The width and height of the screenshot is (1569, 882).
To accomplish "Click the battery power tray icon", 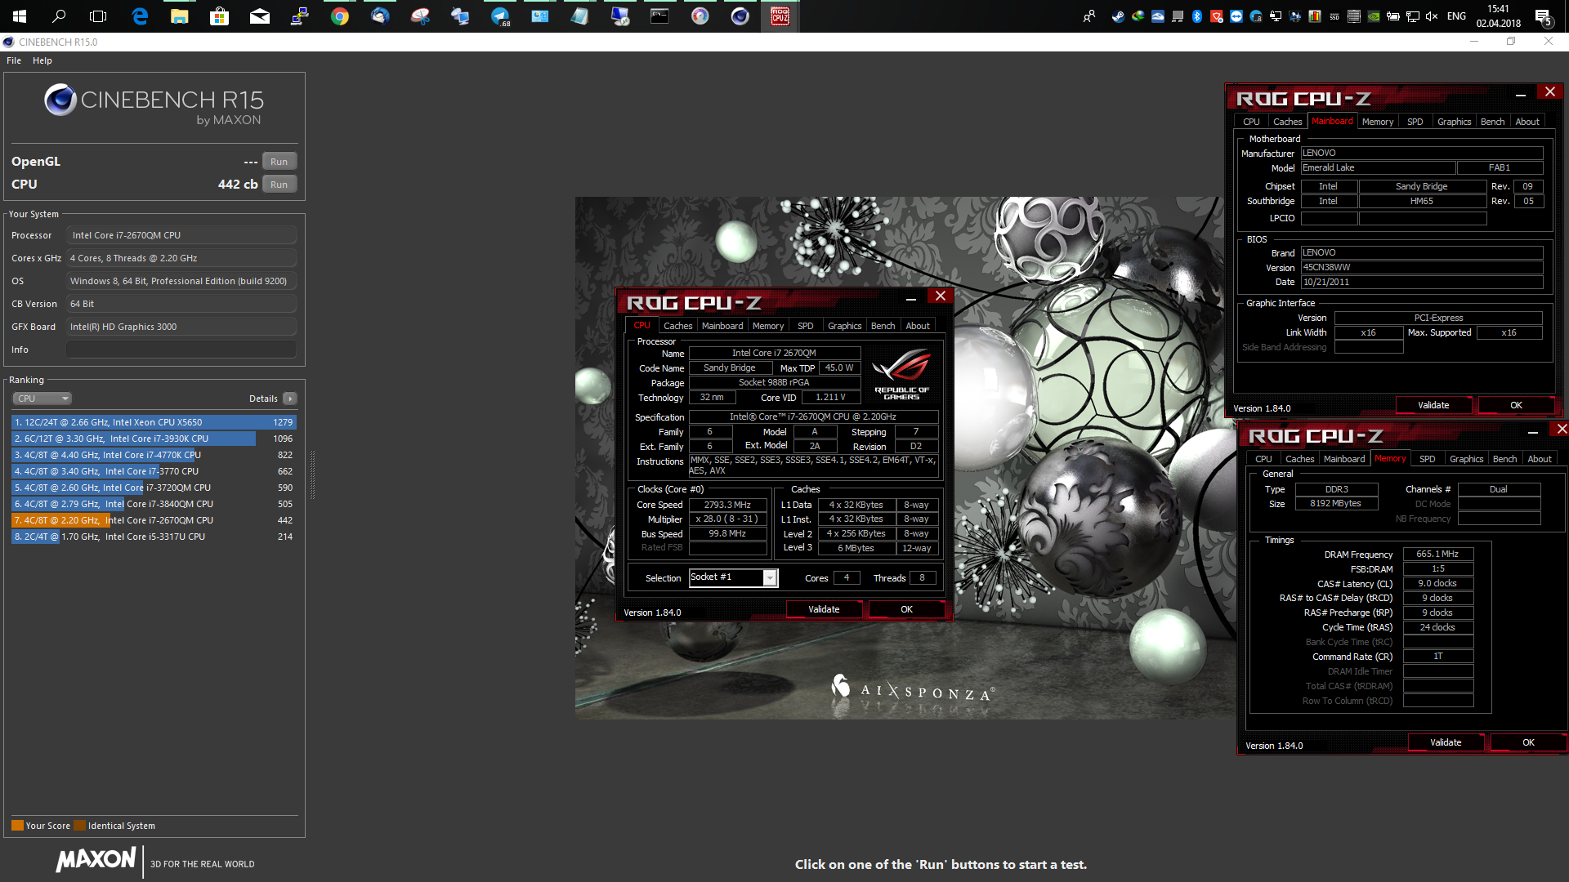I will pos(1393,16).
